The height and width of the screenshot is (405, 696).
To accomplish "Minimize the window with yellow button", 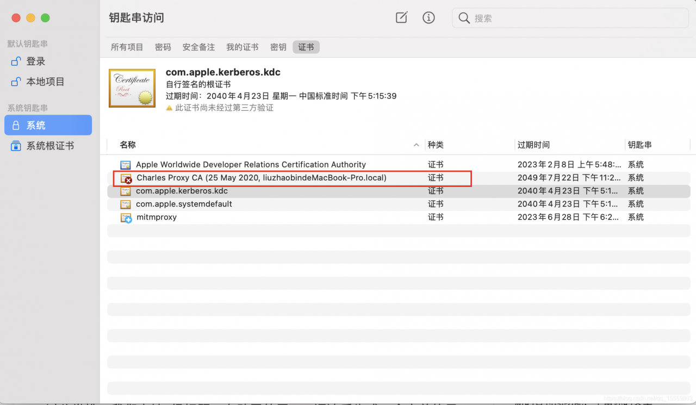I will (x=31, y=18).
